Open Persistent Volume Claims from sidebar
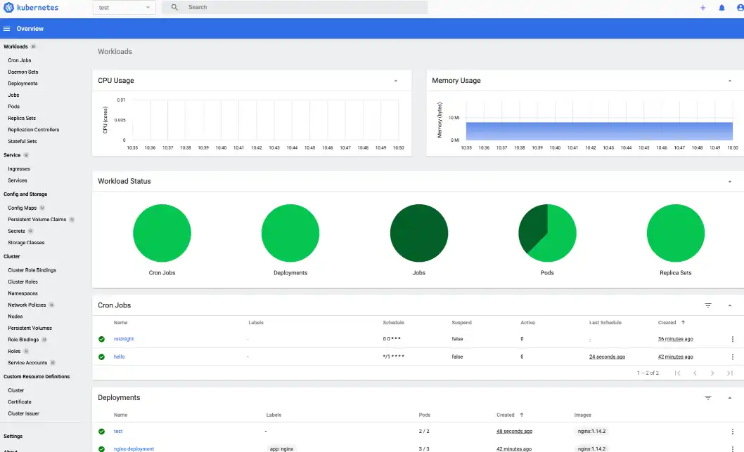 (x=39, y=219)
